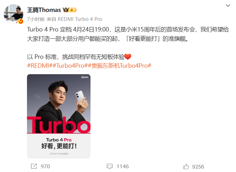236x172 pixels.
Task: Open the #REDMI# hashtag topic
Action: [x=40, y=66]
